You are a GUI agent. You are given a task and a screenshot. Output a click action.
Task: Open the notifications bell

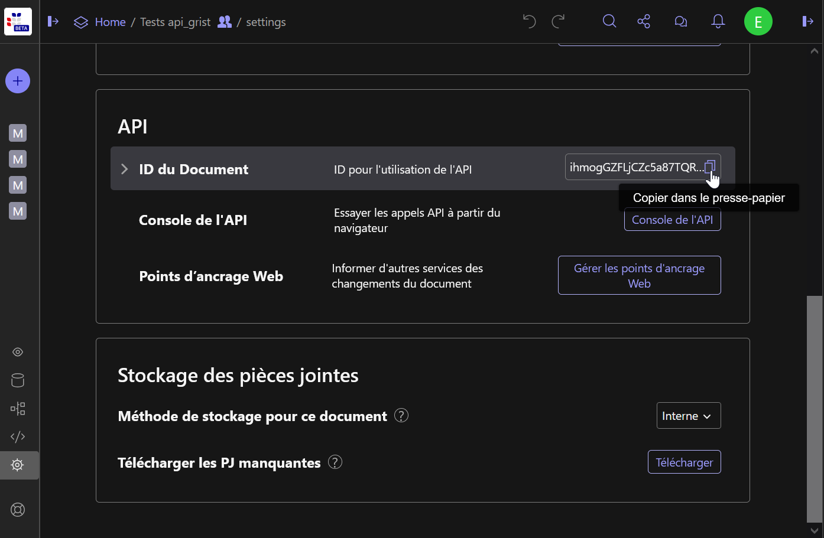coord(718,22)
